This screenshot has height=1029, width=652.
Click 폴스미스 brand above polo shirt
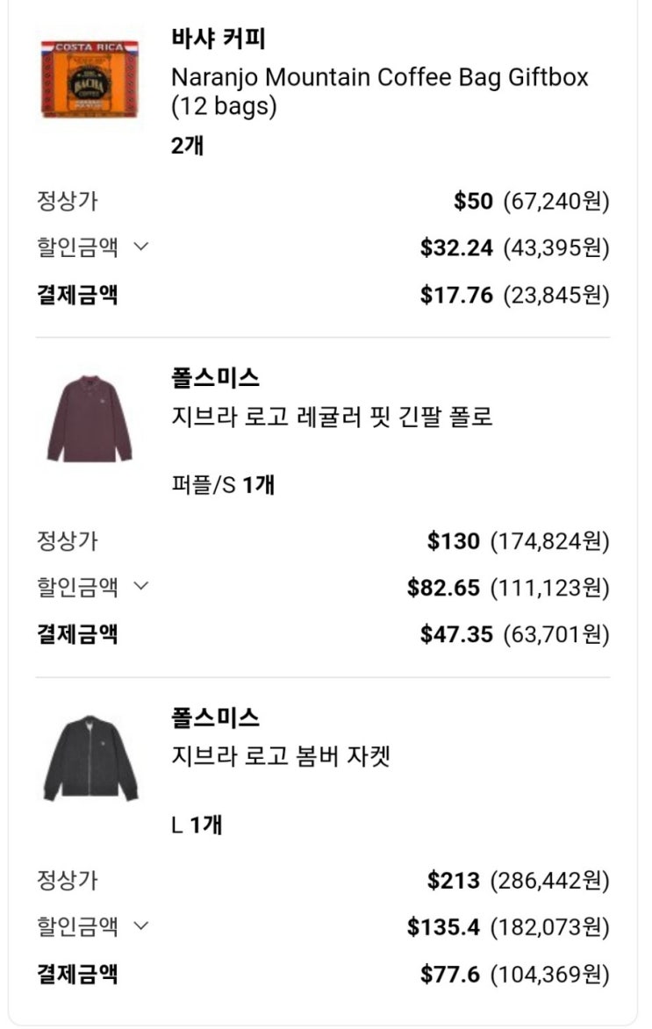pos(215,379)
